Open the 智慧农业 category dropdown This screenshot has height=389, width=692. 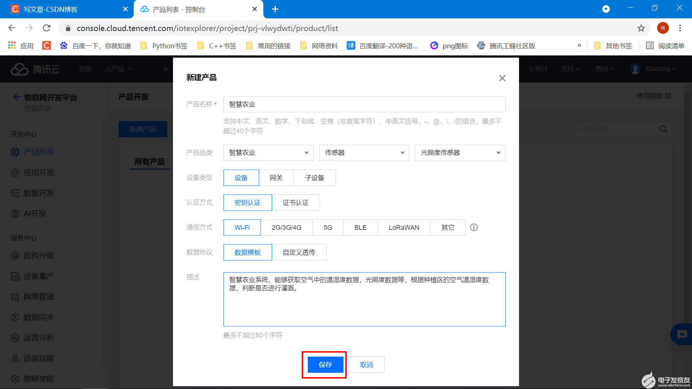click(x=268, y=153)
